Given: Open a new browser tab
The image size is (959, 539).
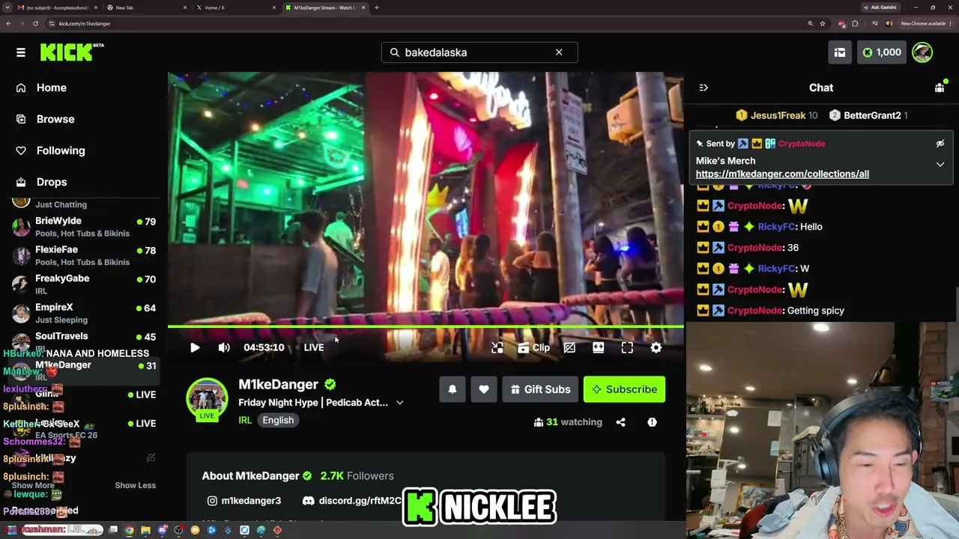Looking at the screenshot, I should click(x=377, y=7).
